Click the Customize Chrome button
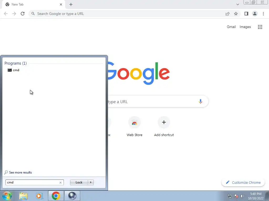This screenshot has width=269, height=201. [x=243, y=182]
